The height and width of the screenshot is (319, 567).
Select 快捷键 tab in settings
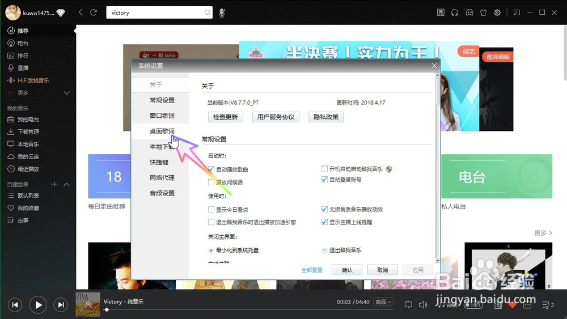click(x=160, y=162)
